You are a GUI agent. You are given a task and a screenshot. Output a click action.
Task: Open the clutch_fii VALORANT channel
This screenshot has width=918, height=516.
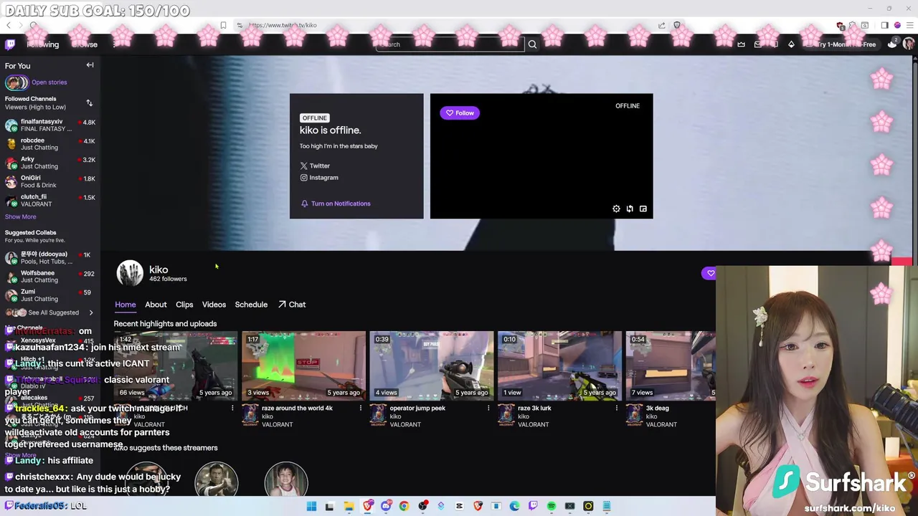pos(50,200)
